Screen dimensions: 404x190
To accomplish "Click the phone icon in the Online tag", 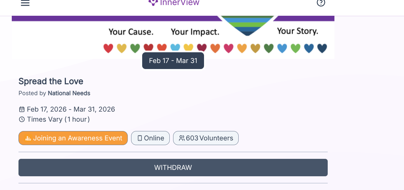I will click(140, 138).
